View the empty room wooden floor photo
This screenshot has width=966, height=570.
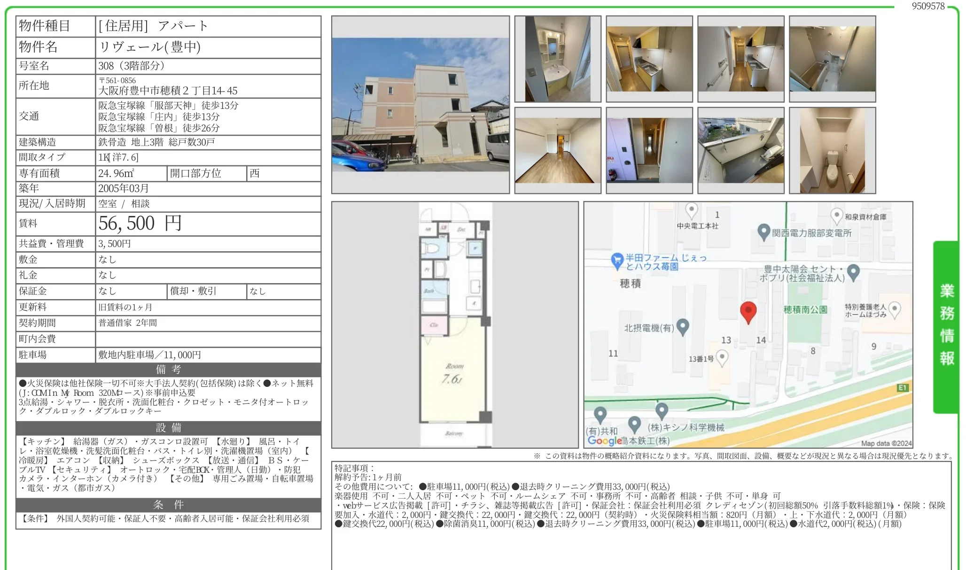558,150
